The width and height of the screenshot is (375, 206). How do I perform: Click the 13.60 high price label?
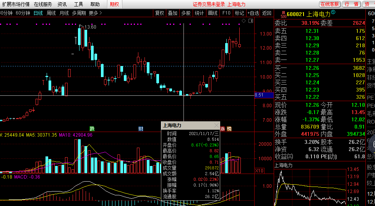[90, 27]
